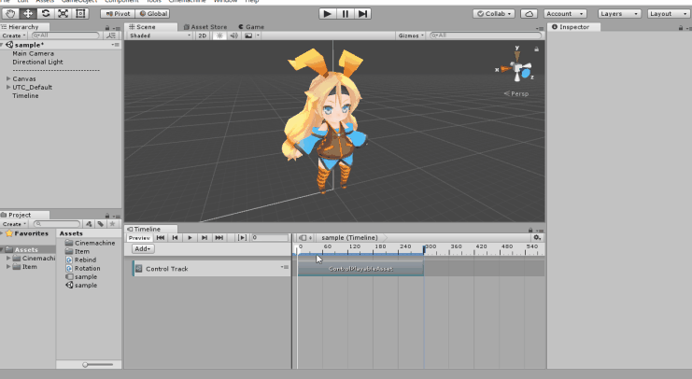Image resolution: width=692 pixels, height=379 pixels.
Task: Open the Shaded draw mode dropdown
Action: click(160, 35)
